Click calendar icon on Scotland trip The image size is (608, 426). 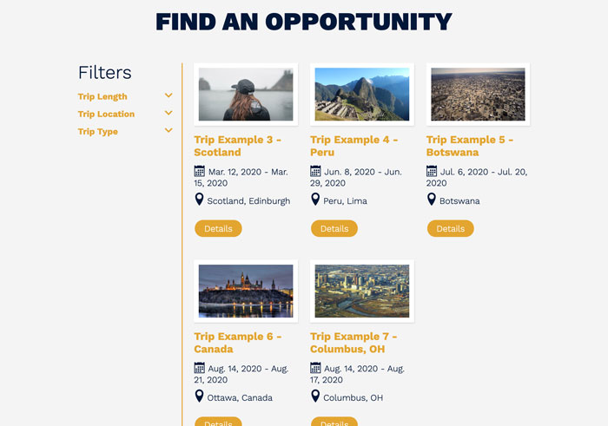click(200, 172)
